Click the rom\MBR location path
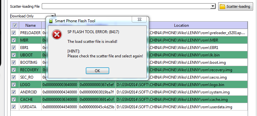The height and width of the screenshot is (116, 257). [x=183, y=40]
